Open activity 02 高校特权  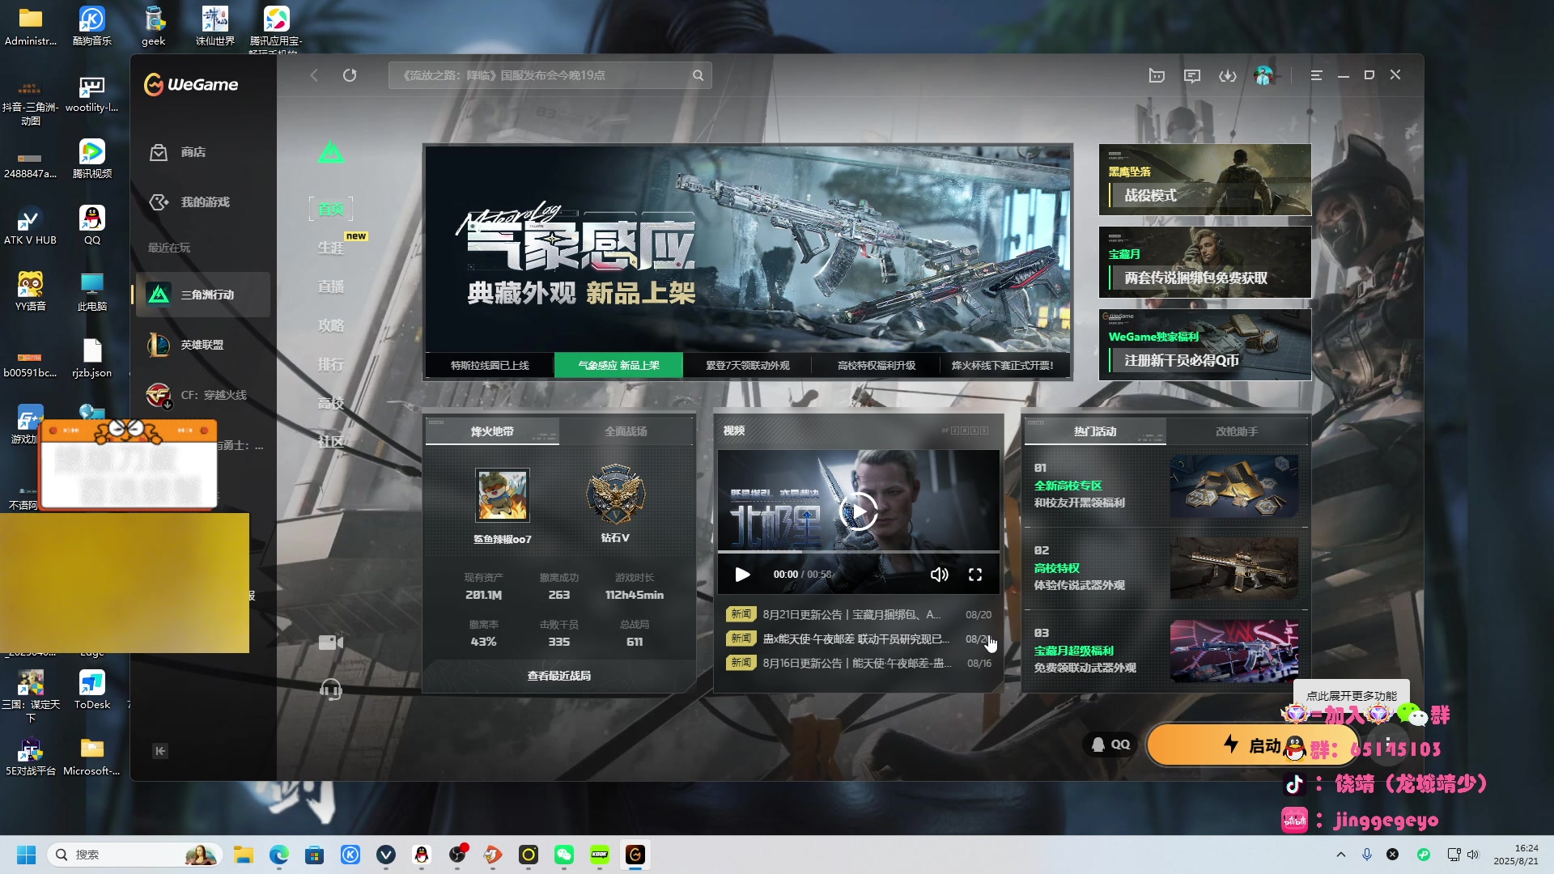point(1166,568)
